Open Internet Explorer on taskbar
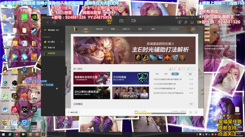This screenshot has width=245, height=137. [10, 134]
